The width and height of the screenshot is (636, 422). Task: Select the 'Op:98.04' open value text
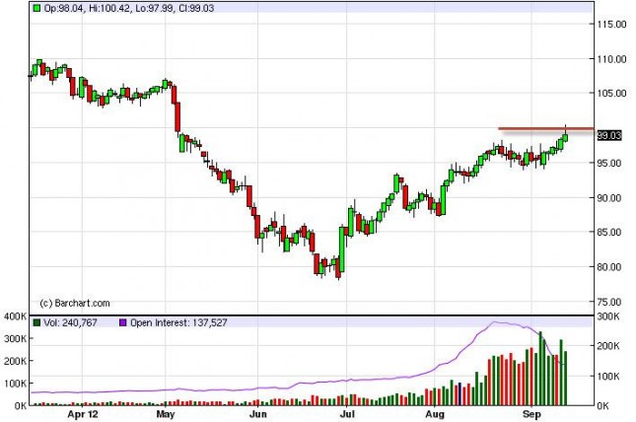tap(64, 8)
